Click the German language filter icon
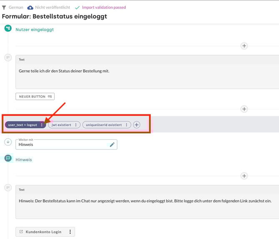The height and width of the screenshot is (239, 279). [x=4, y=7]
